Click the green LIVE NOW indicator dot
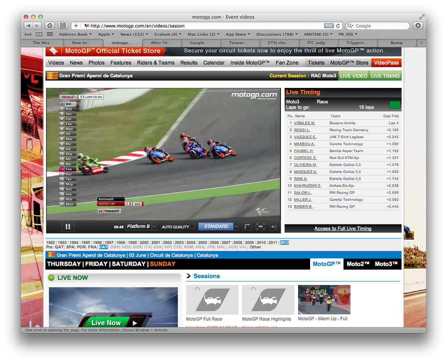This screenshot has width=447, height=362. click(x=51, y=278)
